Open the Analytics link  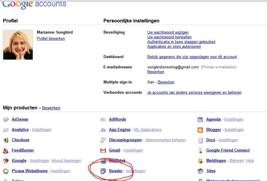[20, 130]
